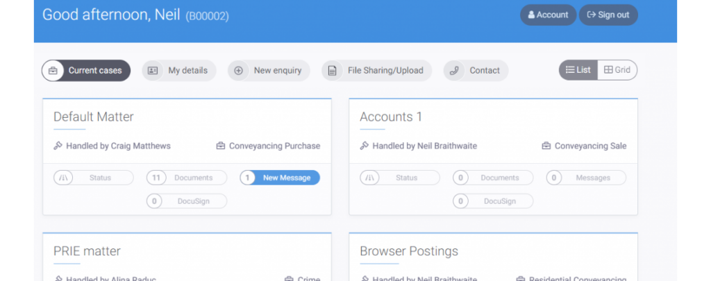Click the client reference (B00002)

coord(207,17)
